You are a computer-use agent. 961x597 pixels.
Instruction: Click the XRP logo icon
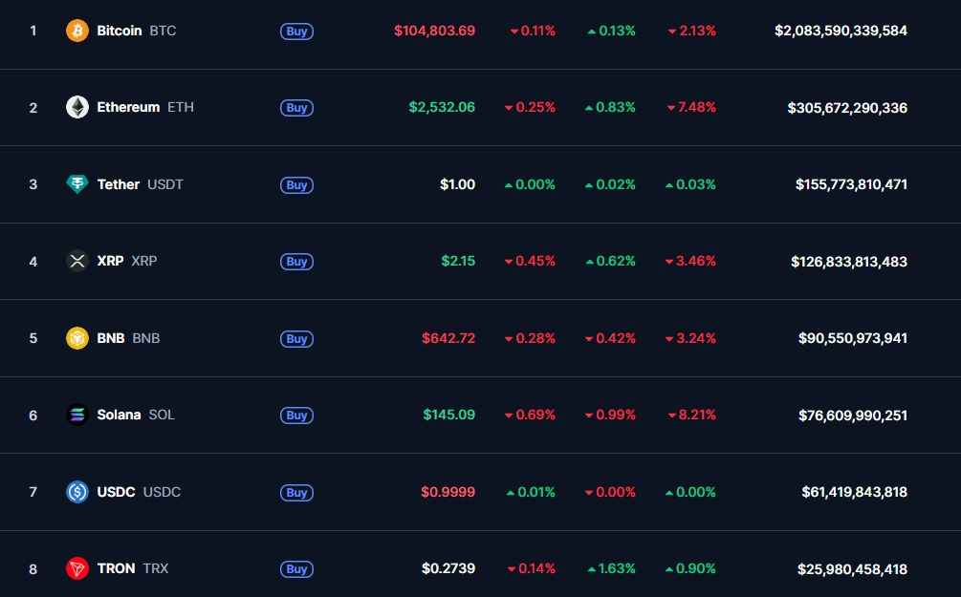click(x=76, y=261)
